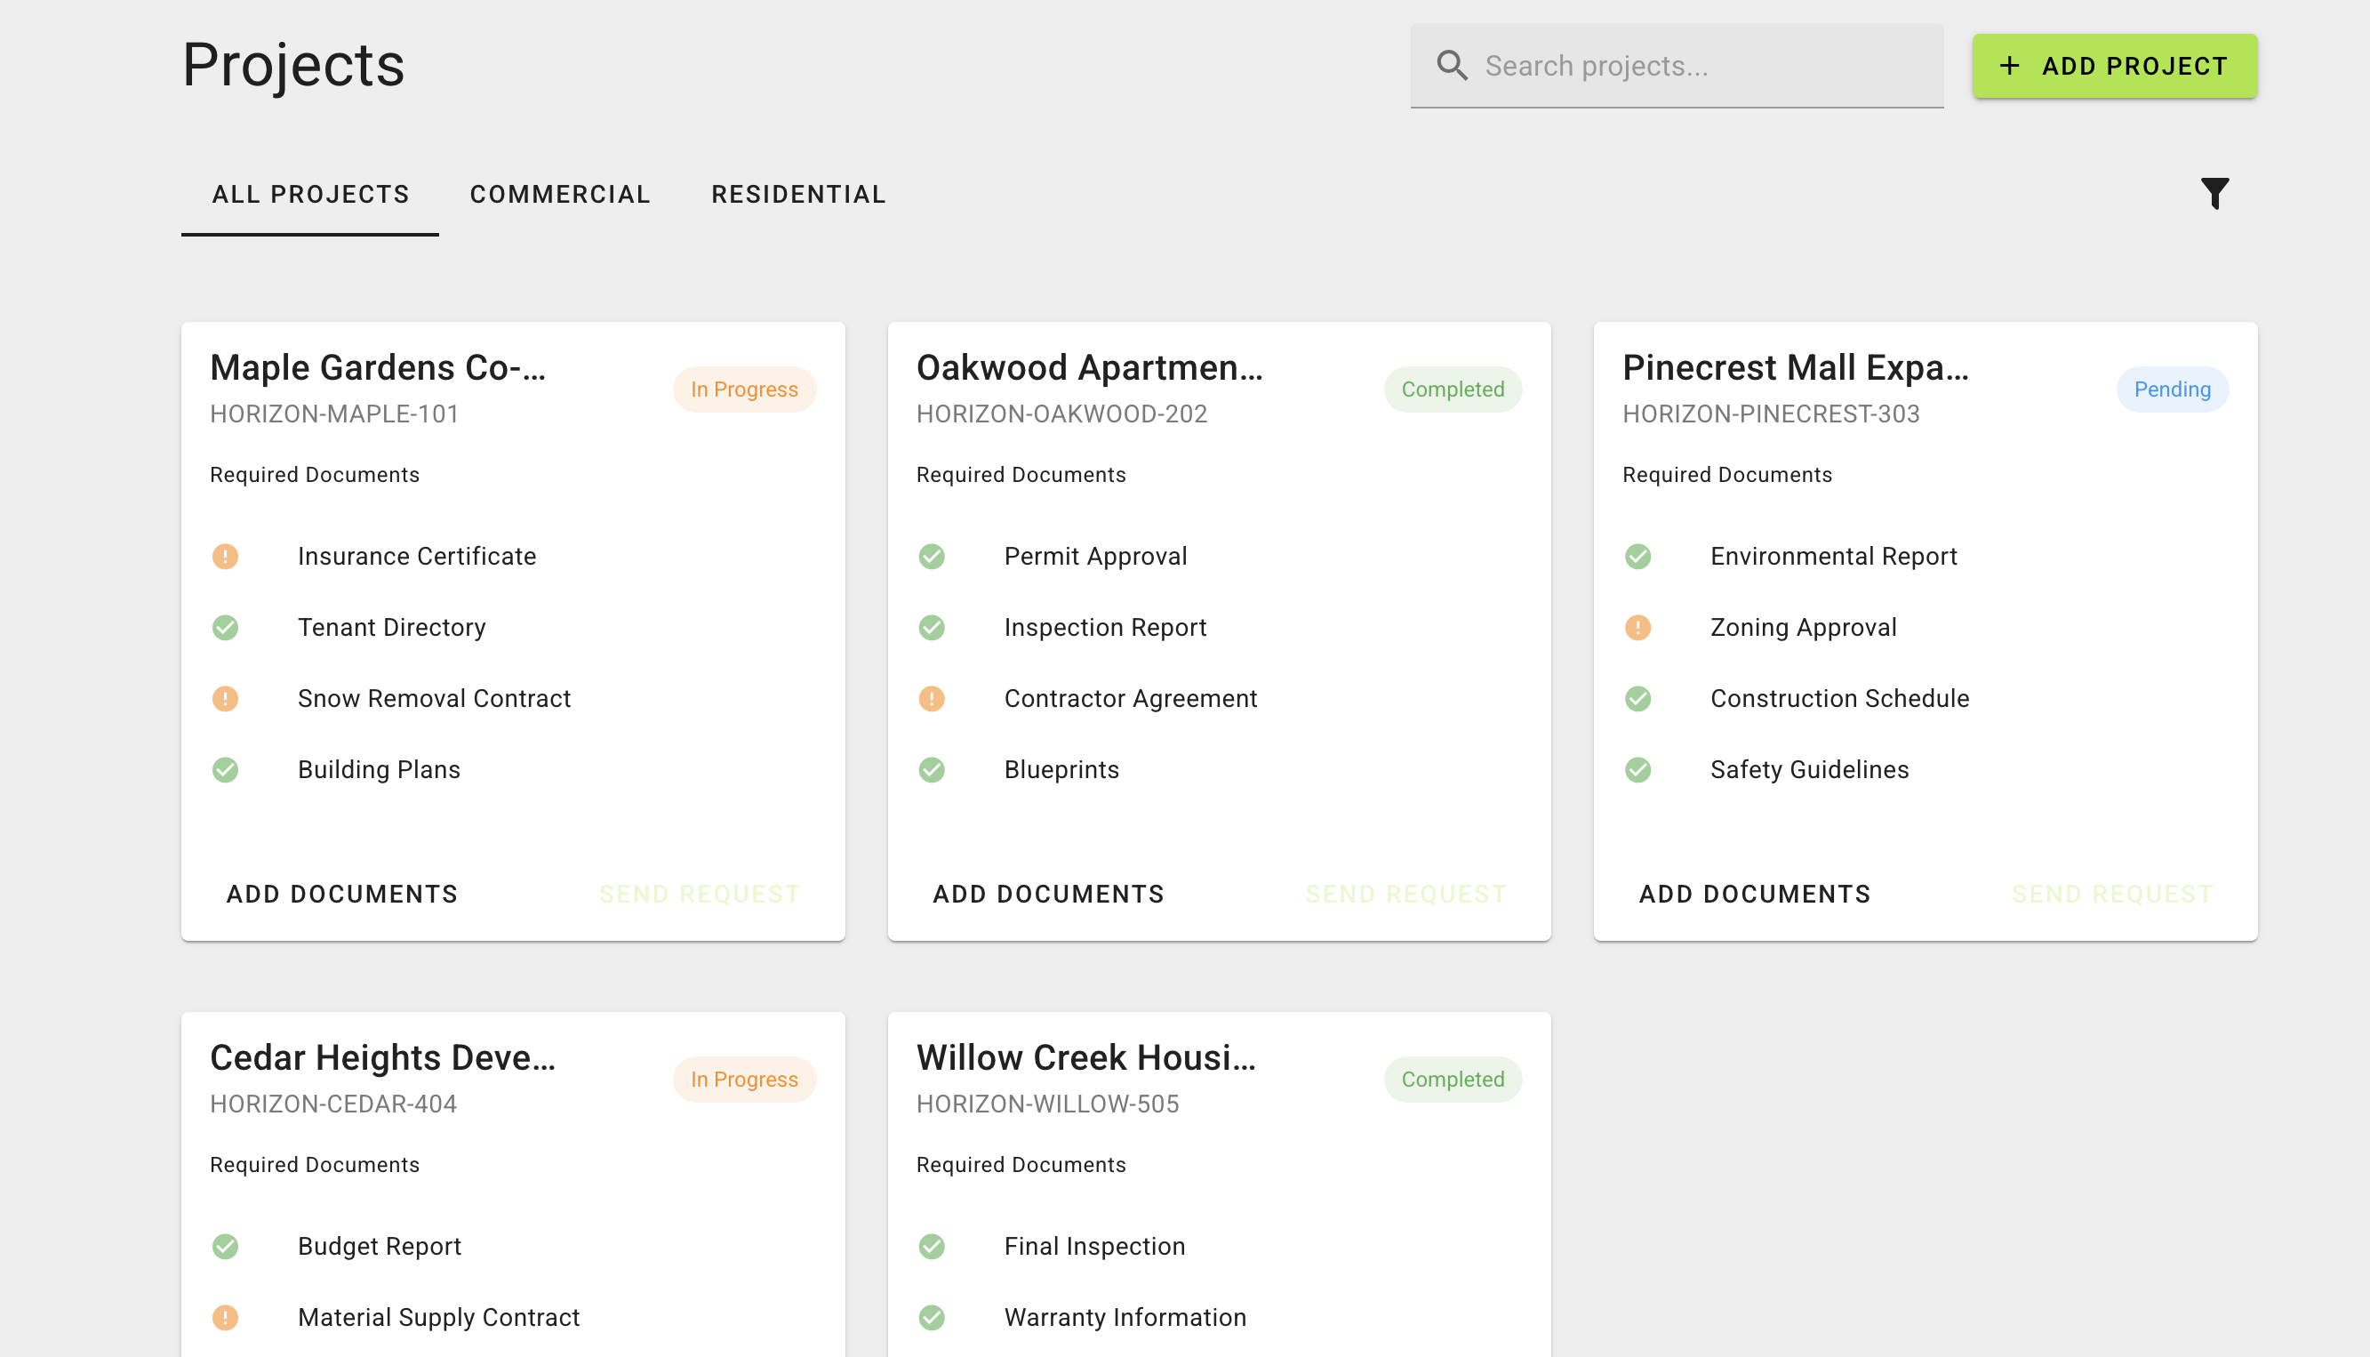This screenshot has width=2370, height=1357.
Task: Click the Tenant Directory document name
Action: point(391,627)
